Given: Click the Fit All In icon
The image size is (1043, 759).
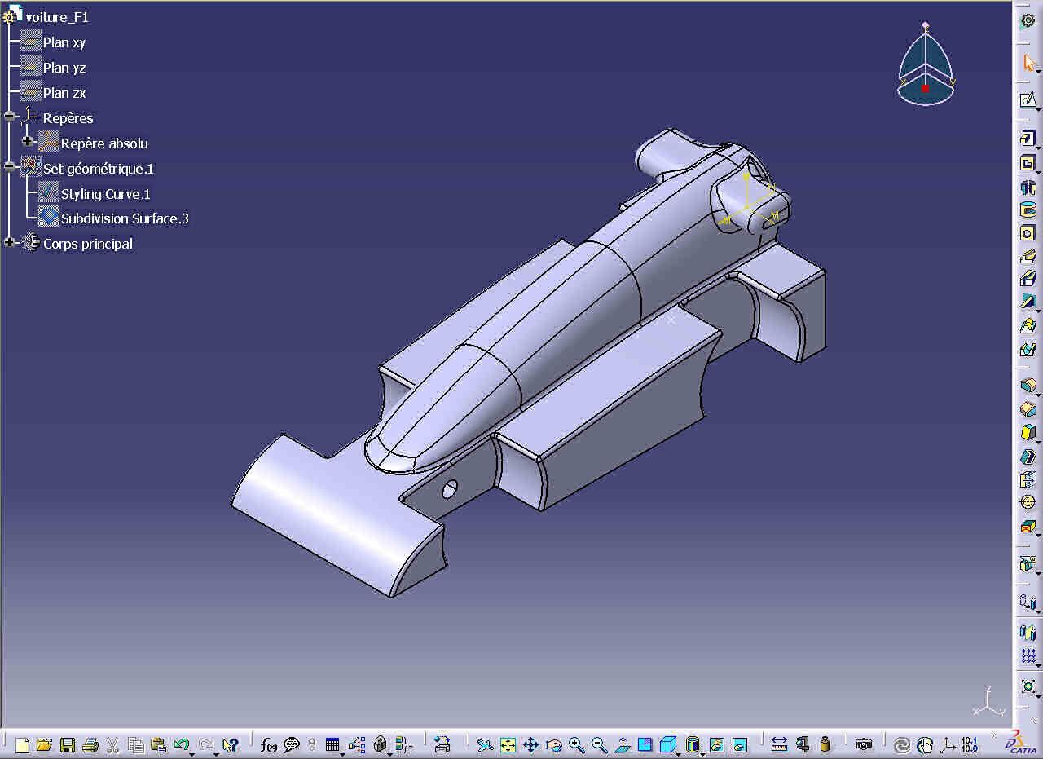Looking at the screenshot, I should pyautogui.click(x=508, y=744).
